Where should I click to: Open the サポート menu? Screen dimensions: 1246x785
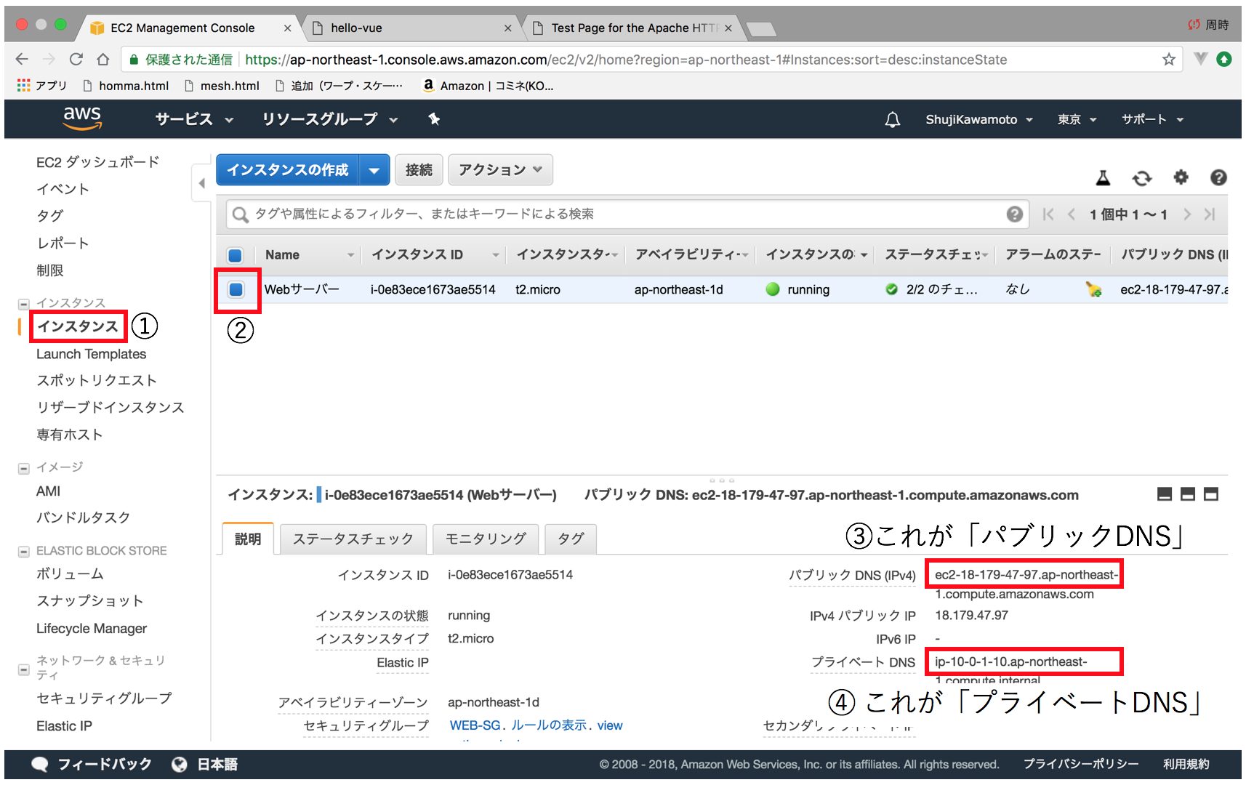coord(1152,119)
